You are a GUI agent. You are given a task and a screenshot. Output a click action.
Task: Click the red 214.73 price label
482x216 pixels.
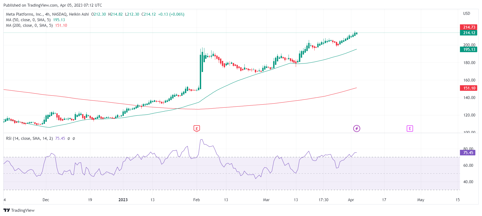point(468,27)
